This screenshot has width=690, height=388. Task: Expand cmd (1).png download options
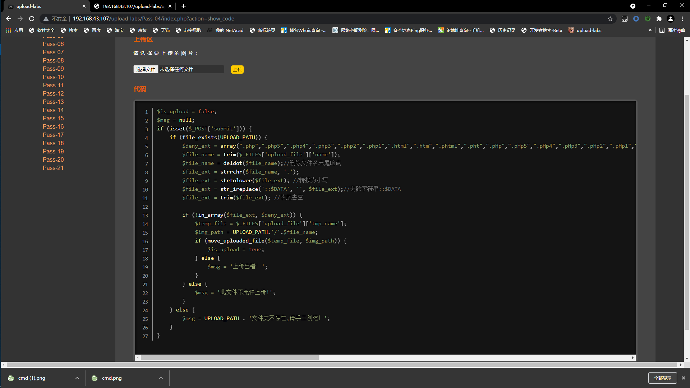[77, 378]
